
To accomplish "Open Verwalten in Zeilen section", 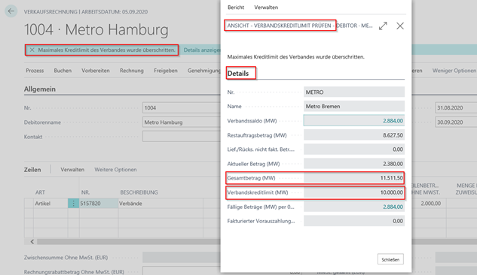I will click(72, 170).
